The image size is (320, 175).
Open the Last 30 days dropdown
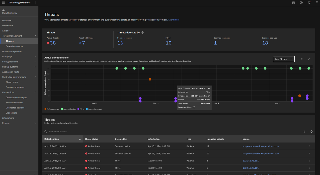click(284, 59)
